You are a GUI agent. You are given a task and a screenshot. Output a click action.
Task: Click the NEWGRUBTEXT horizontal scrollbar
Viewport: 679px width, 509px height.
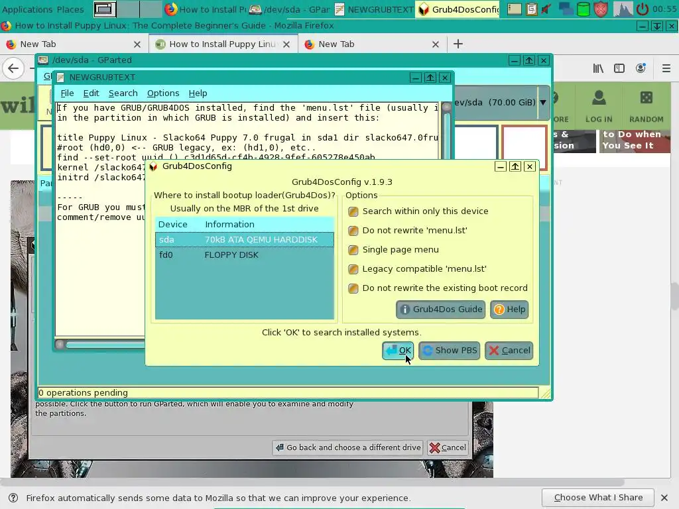click(101, 345)
